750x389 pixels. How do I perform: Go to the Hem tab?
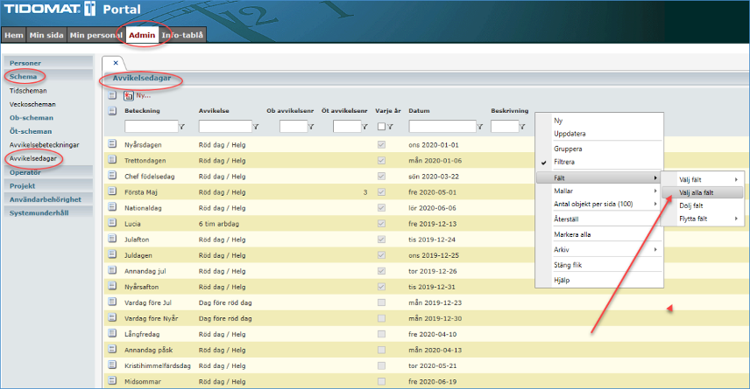point(14,35)
